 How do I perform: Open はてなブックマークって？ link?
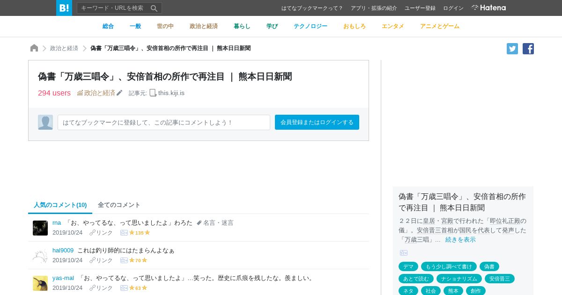(312, 8)
